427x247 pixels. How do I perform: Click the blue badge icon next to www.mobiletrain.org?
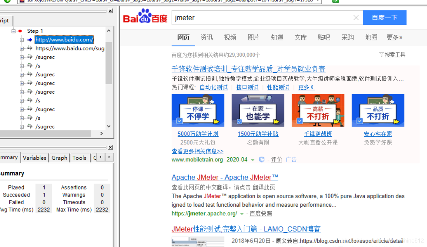coord(261,159)
